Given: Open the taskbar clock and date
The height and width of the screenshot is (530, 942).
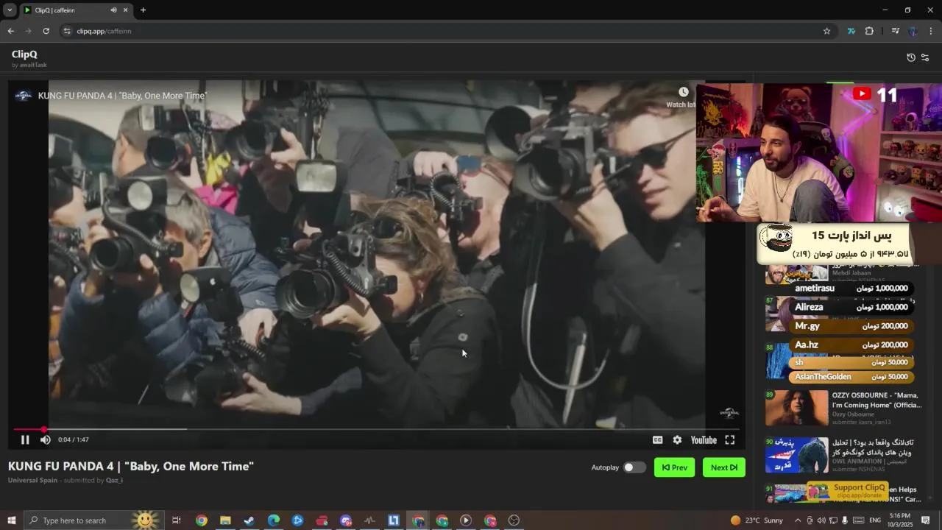Looking at the screenshot, I should 900,520.
